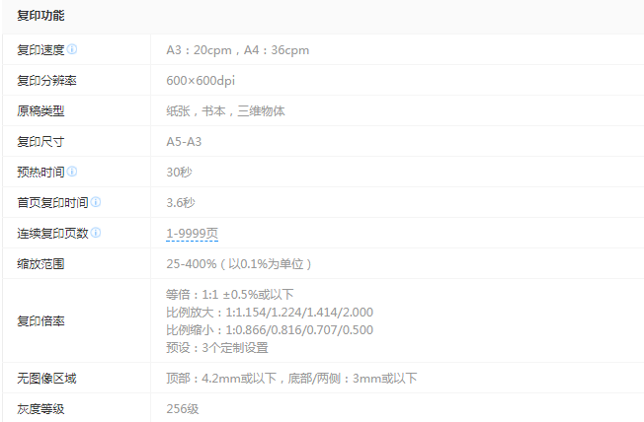The width and height of the screenshot is (644, 422).
Task: Select the 顶部：4.2mm或以下 value text
Action: tap(221, 378)
